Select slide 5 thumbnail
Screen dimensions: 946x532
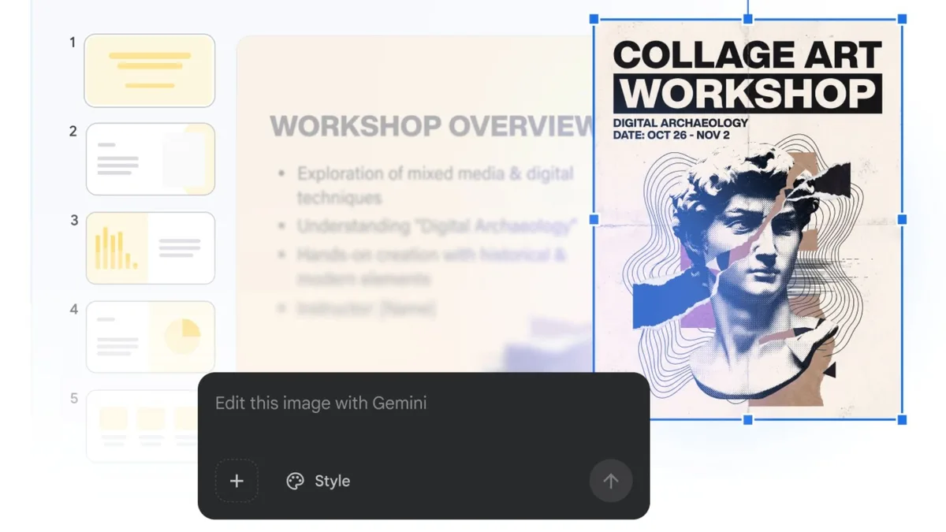coord(142,426)
